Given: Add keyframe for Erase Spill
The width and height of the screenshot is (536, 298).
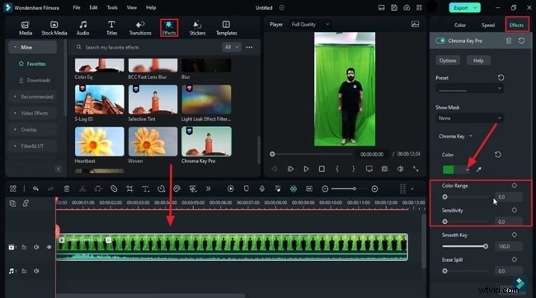Looking at the screenshot, I should point(515,260).
